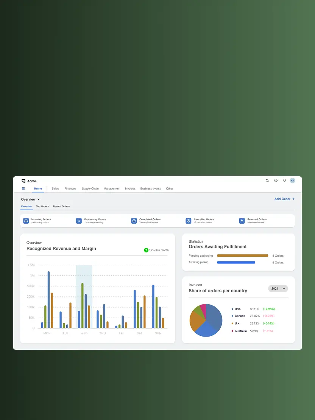Click the '23.13%' U.K. share value
This screenshot has width=315, height=420.
point(254,324)
